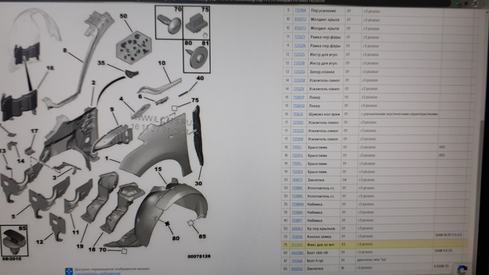Open part number link 7136HP
This screenshot has height=275, width=489.
coord(298,98)
